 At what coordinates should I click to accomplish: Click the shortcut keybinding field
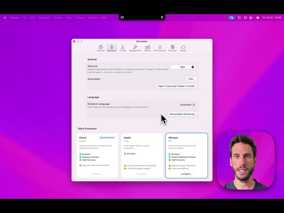click(183, 67)
